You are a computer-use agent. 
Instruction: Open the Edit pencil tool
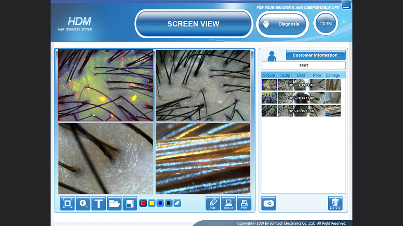click(x=213, y=203)
